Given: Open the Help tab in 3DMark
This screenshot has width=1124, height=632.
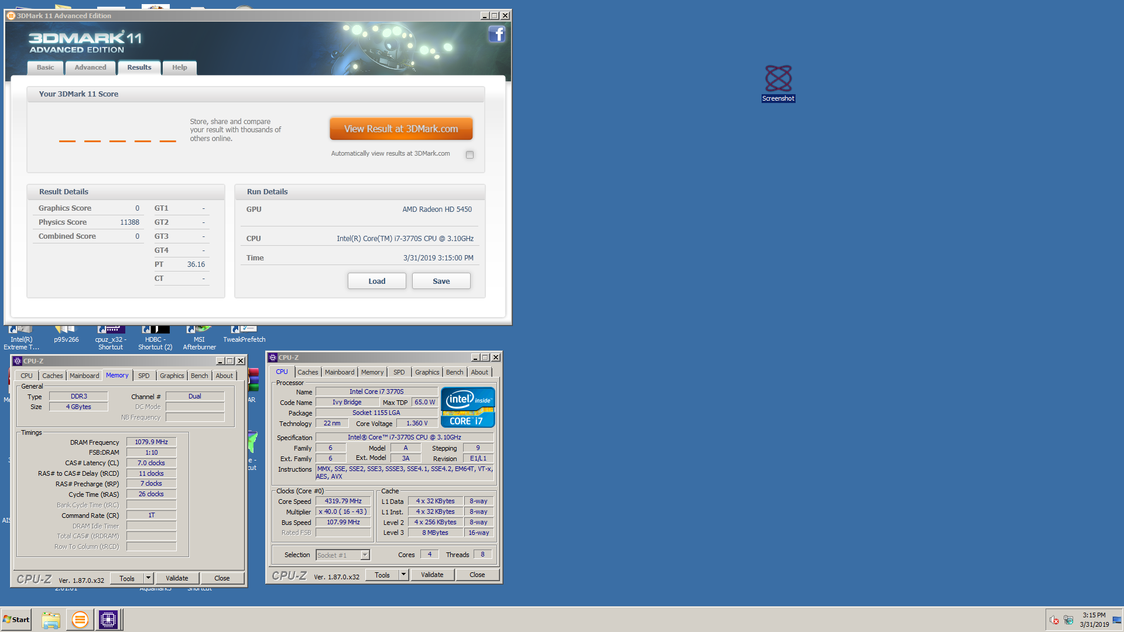Looking at the screenshot, I should 180,68.
